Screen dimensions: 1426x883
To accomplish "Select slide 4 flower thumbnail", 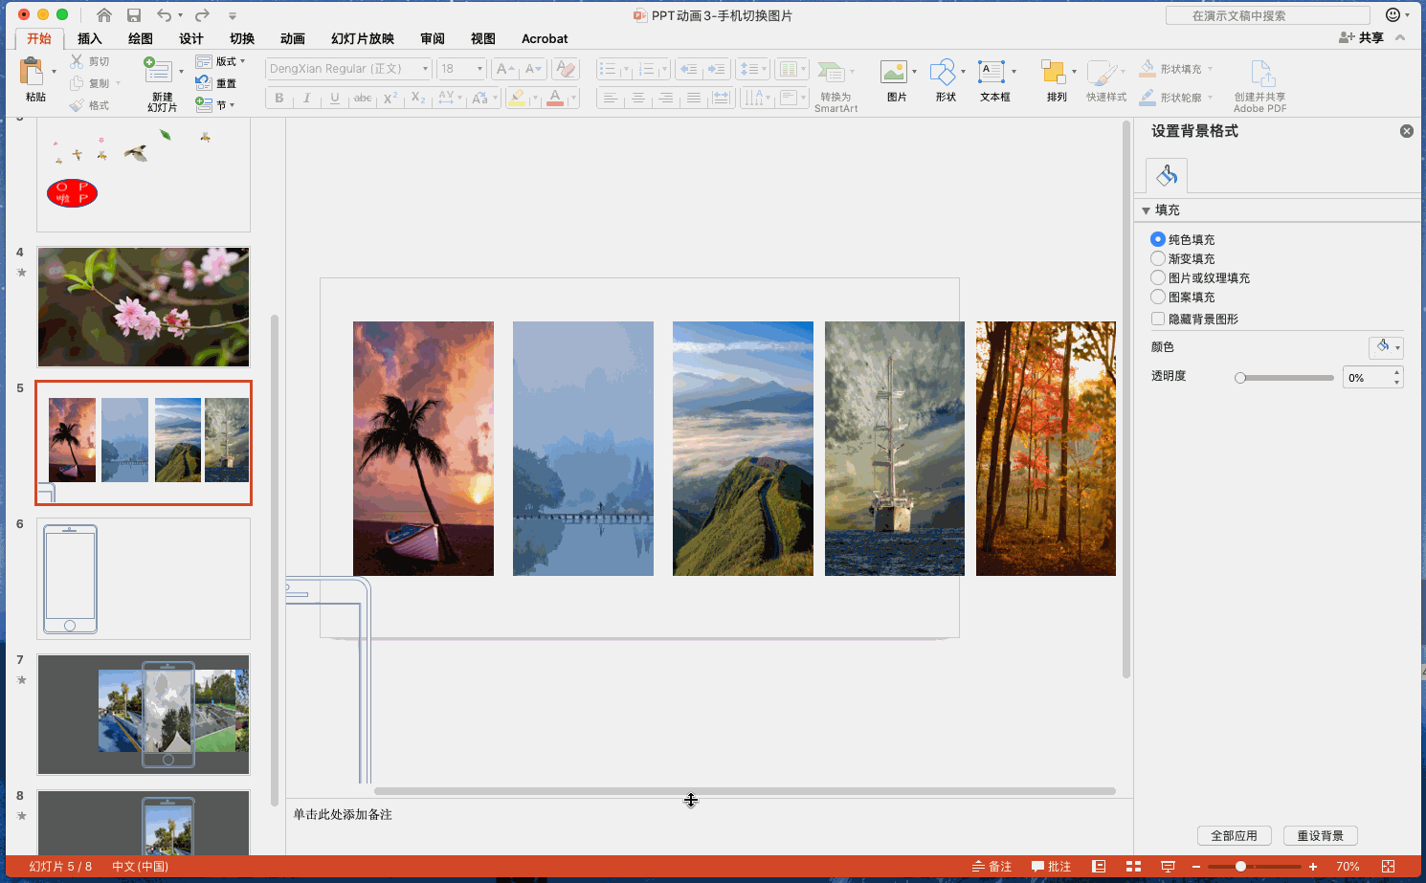I will point(144,307).
